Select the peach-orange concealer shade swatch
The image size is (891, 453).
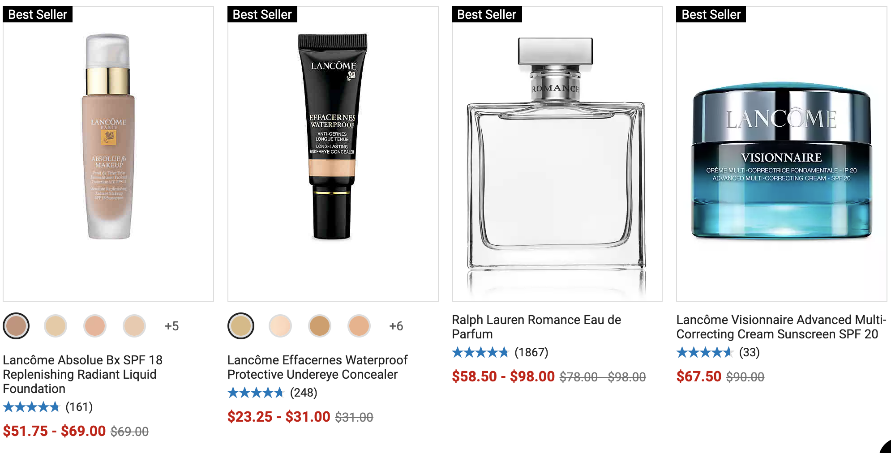(359, 326)
